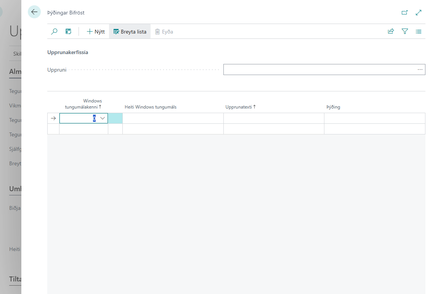
Task: Toggle Breyta lista edit list mode
Action: 130,32
